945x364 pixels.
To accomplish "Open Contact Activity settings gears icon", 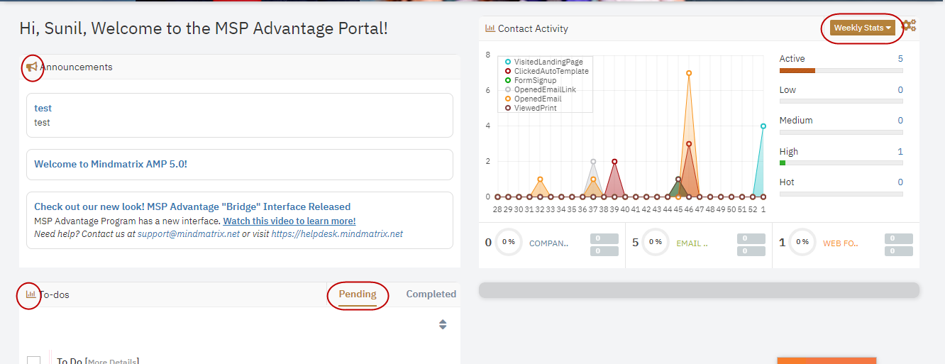I will pos(909,26).
